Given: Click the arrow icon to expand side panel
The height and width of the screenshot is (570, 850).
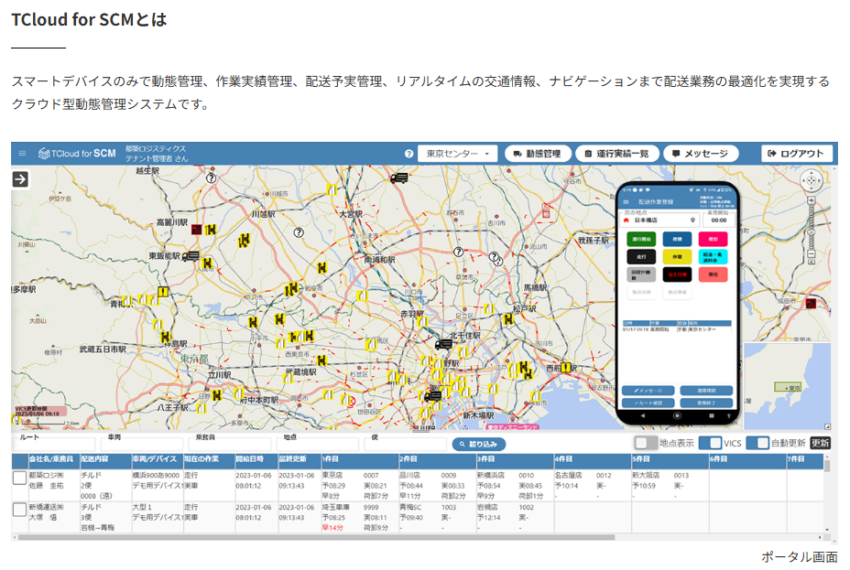Looking at the screenshot, I should pyautogui.click(x=21, y=179).
